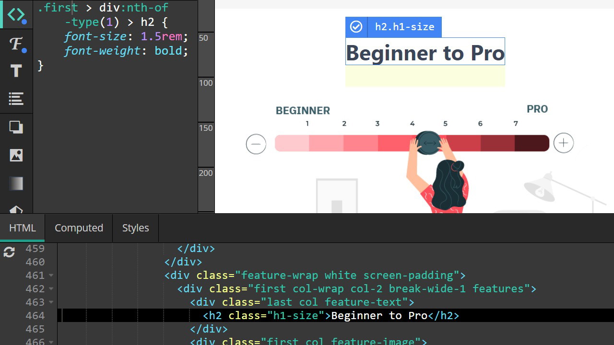Click the h2.h1-size selector label

pyautogui.click(x=404, y=27)
